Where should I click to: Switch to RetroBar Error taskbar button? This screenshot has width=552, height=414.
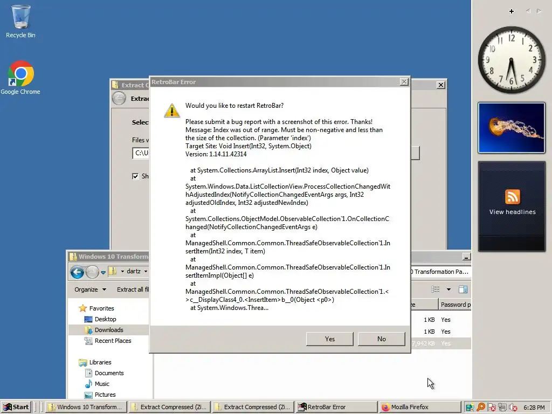[x=336, y=408]
